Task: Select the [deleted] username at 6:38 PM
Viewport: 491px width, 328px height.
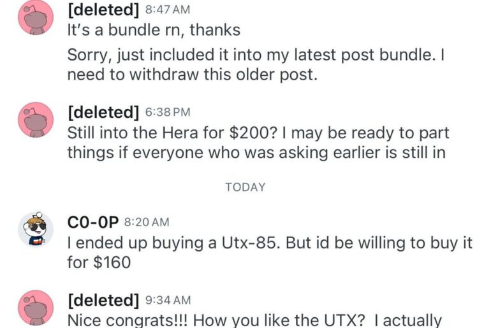Action: tap(103, 113)
